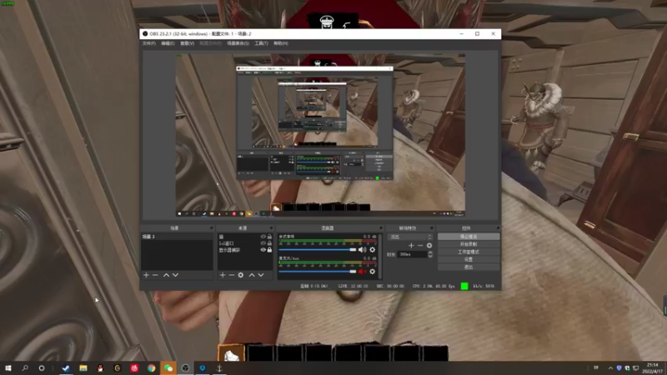The height and width of the screenshot is (375, 667).
Task: Adjust desktop audio volume slider
Action: click(318, 249)
